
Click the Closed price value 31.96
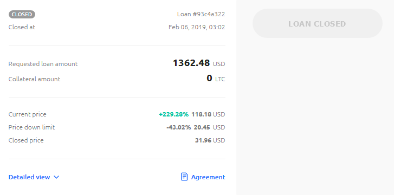(x=203, y=140)
